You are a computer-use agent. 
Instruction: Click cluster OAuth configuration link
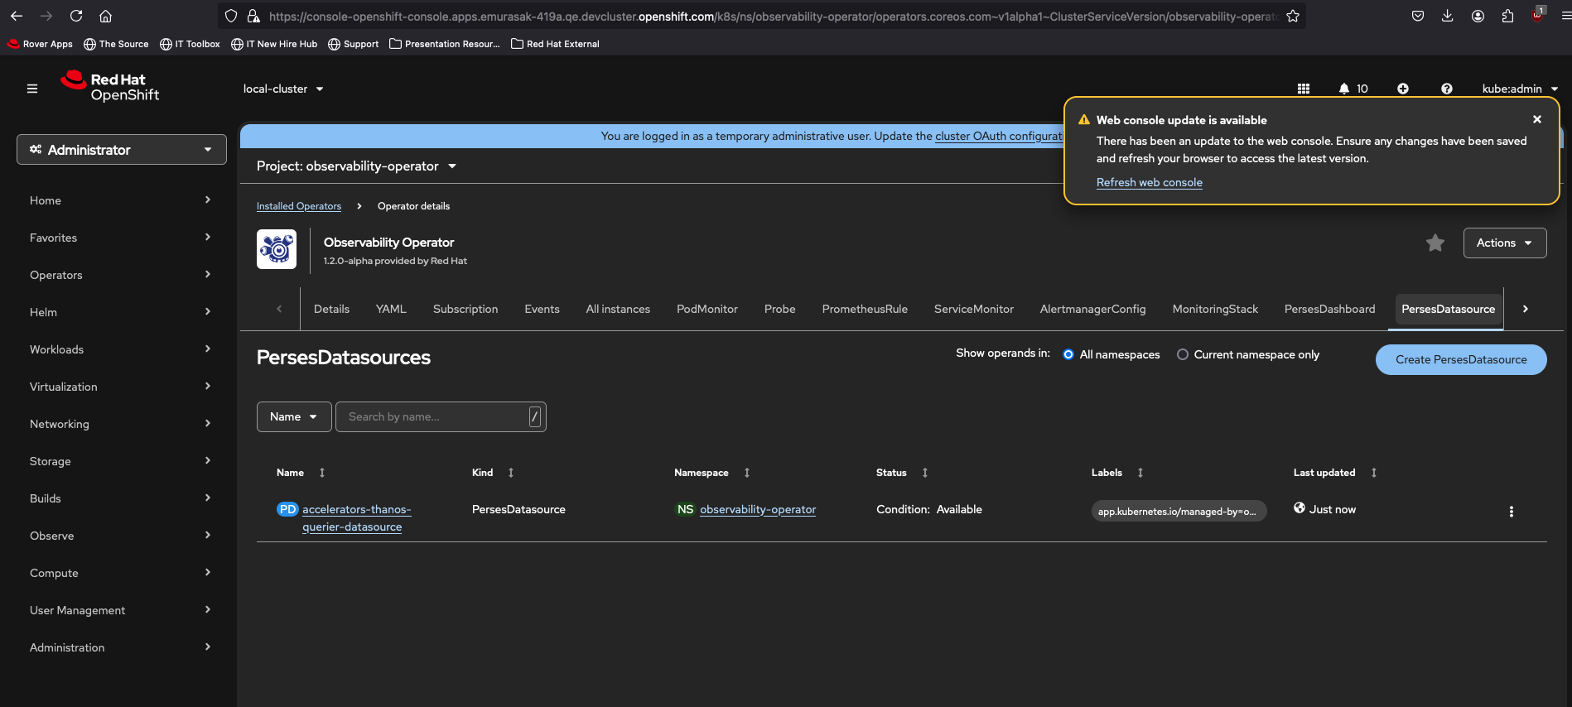(x=999, y=136)
